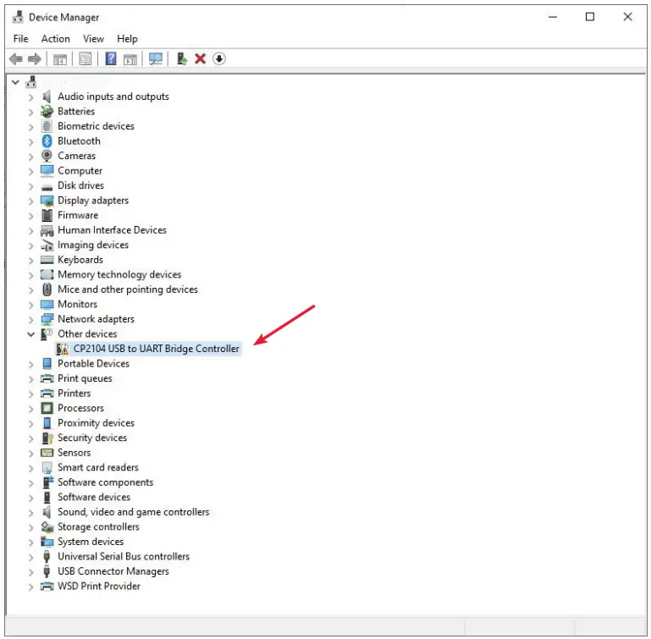The width and height of the screenshot is (651, 639).
Task: Select Software devices label
Action: [x=94, y=498]
